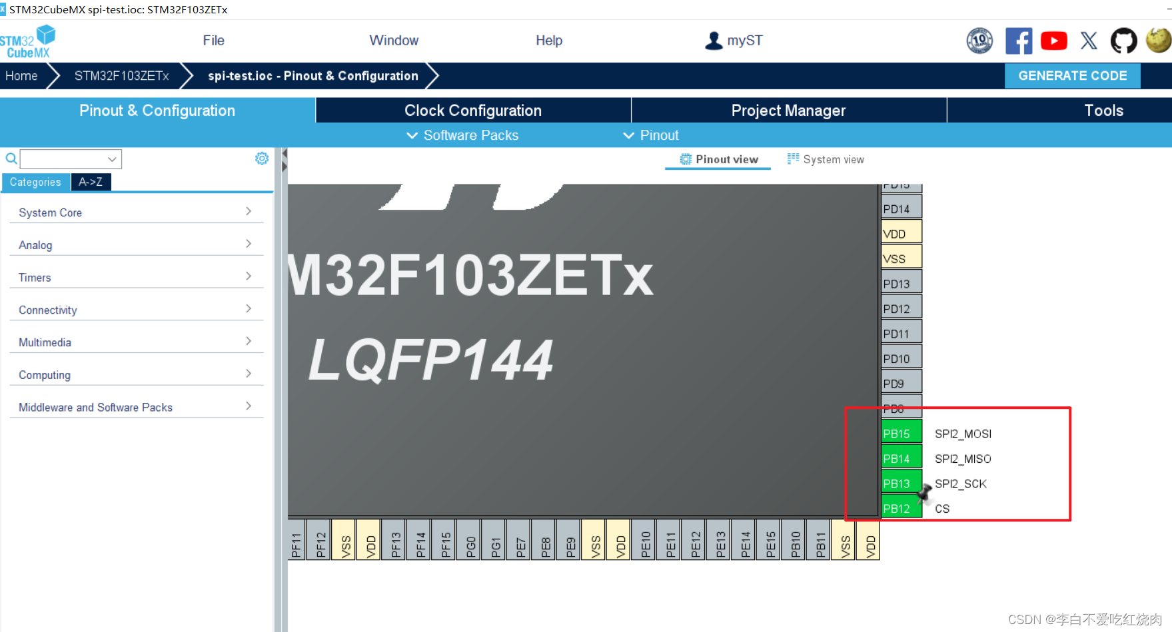The width and height of the screenshot is (1172, 632).
Task: Open the GitHub icon link
Action: [1123, 41]
